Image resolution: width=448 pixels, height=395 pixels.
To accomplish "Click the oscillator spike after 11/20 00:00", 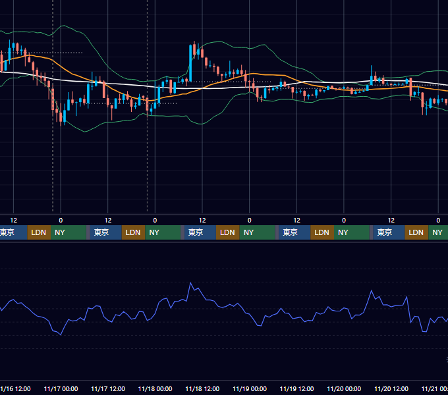I will coord(372,291).
